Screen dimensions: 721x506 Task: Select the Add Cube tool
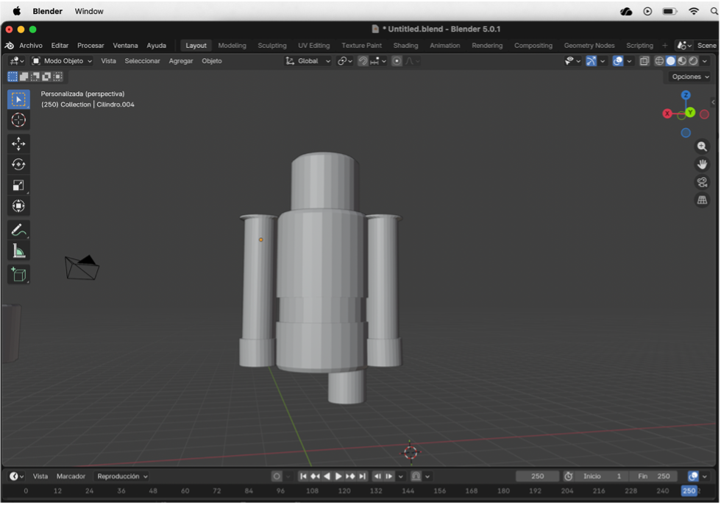point(18,275)
